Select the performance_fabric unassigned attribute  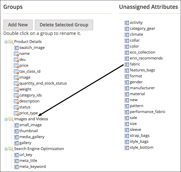(148, 112)
